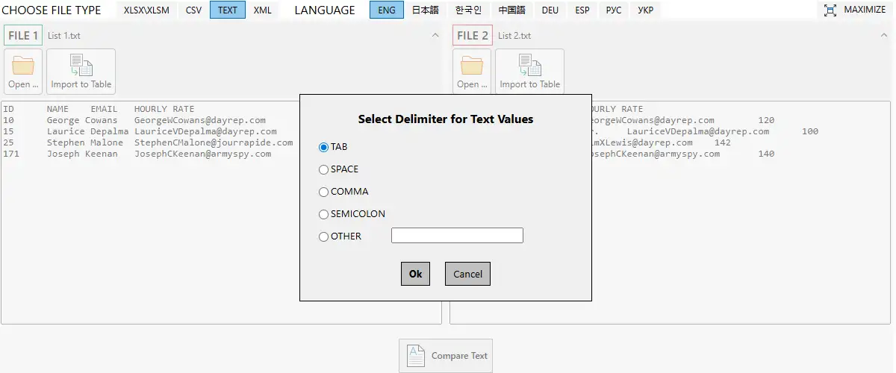Click the custom delimiter text field
Viewport: 896px width, 373px height.
point(457,236)
